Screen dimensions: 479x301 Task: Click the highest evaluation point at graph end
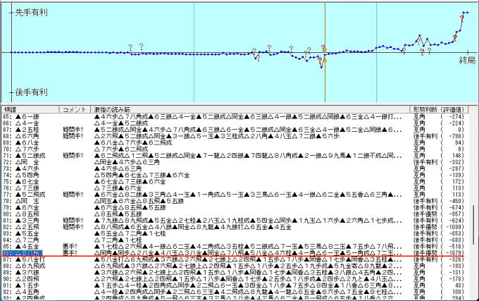click(466, 13)
